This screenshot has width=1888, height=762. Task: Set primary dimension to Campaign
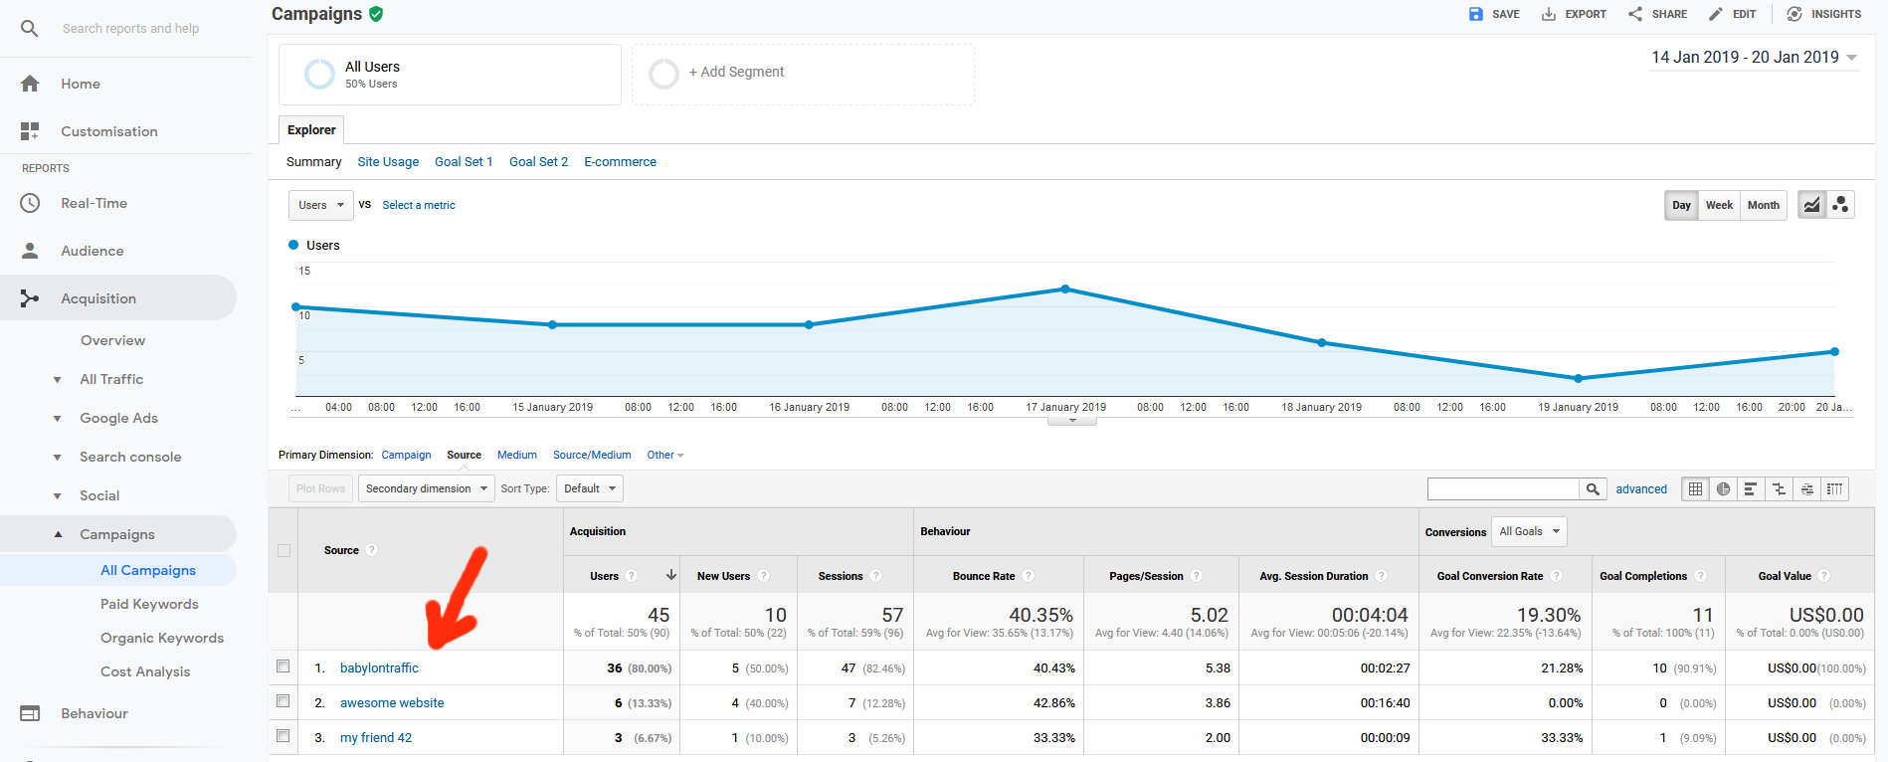[406, 455]
